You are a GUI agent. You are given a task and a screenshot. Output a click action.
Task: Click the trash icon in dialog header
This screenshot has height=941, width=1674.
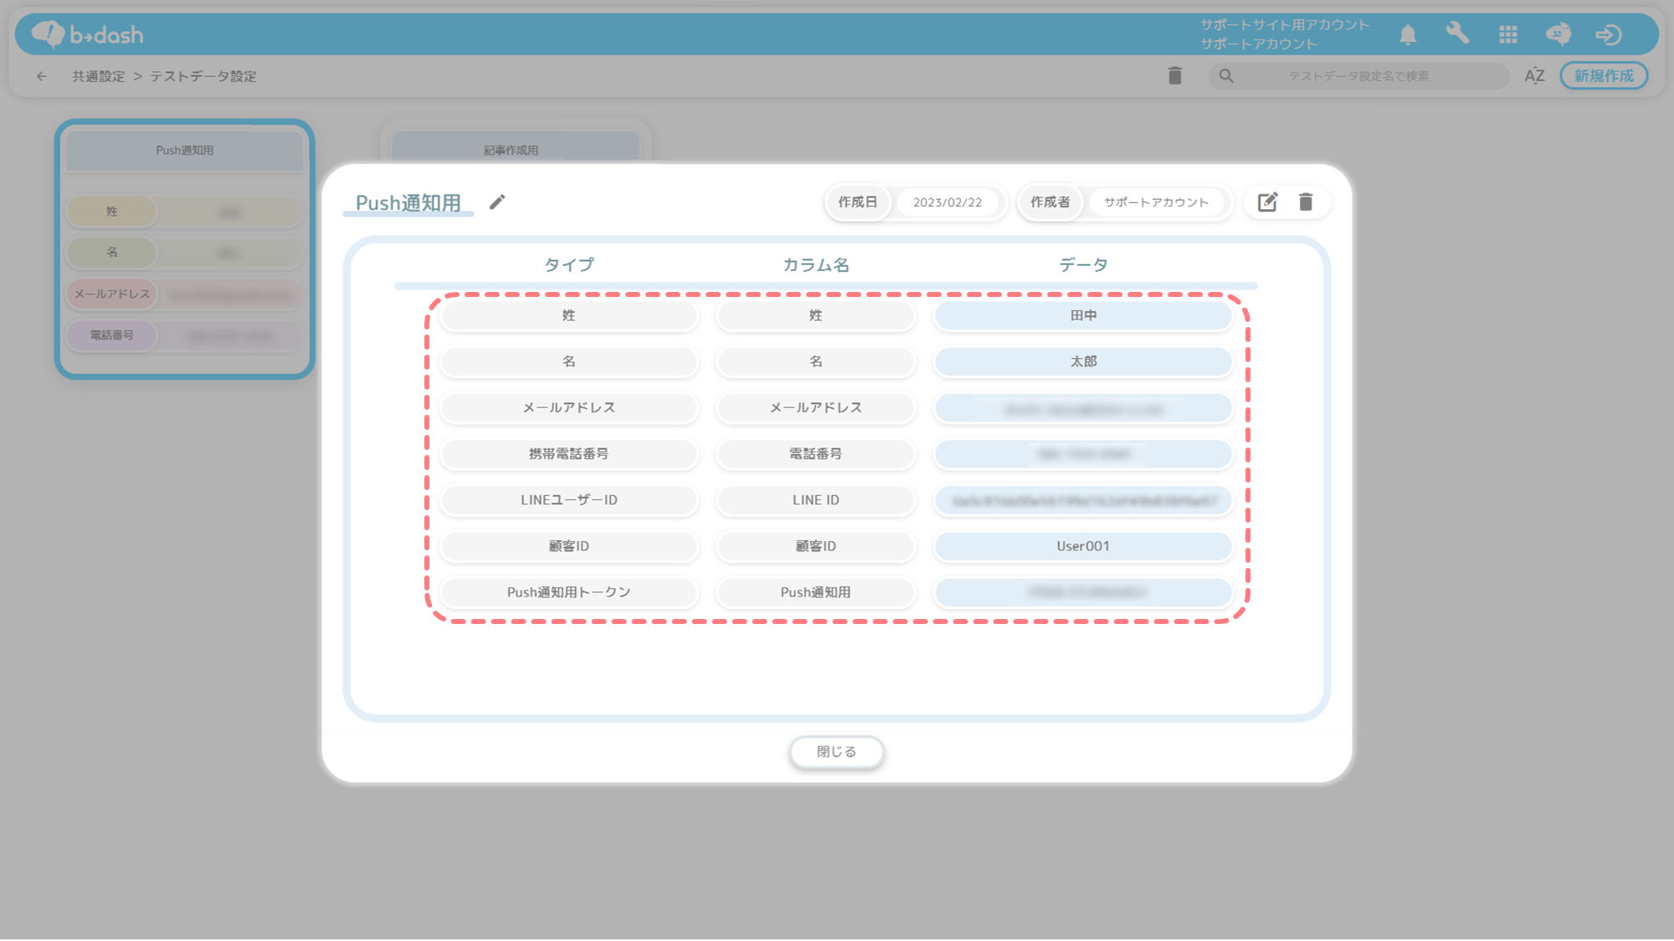tap(1306, 202)
